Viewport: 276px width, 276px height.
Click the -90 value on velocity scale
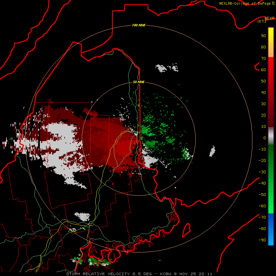coord(262,240)
